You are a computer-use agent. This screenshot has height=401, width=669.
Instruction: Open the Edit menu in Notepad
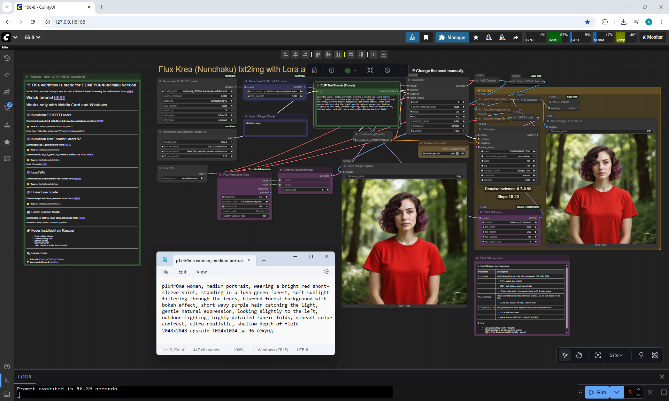point(182,272)
